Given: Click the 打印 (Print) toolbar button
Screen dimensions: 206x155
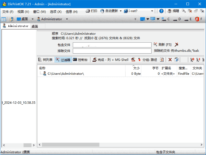Looking at the screenshot, I should (92, 11).
